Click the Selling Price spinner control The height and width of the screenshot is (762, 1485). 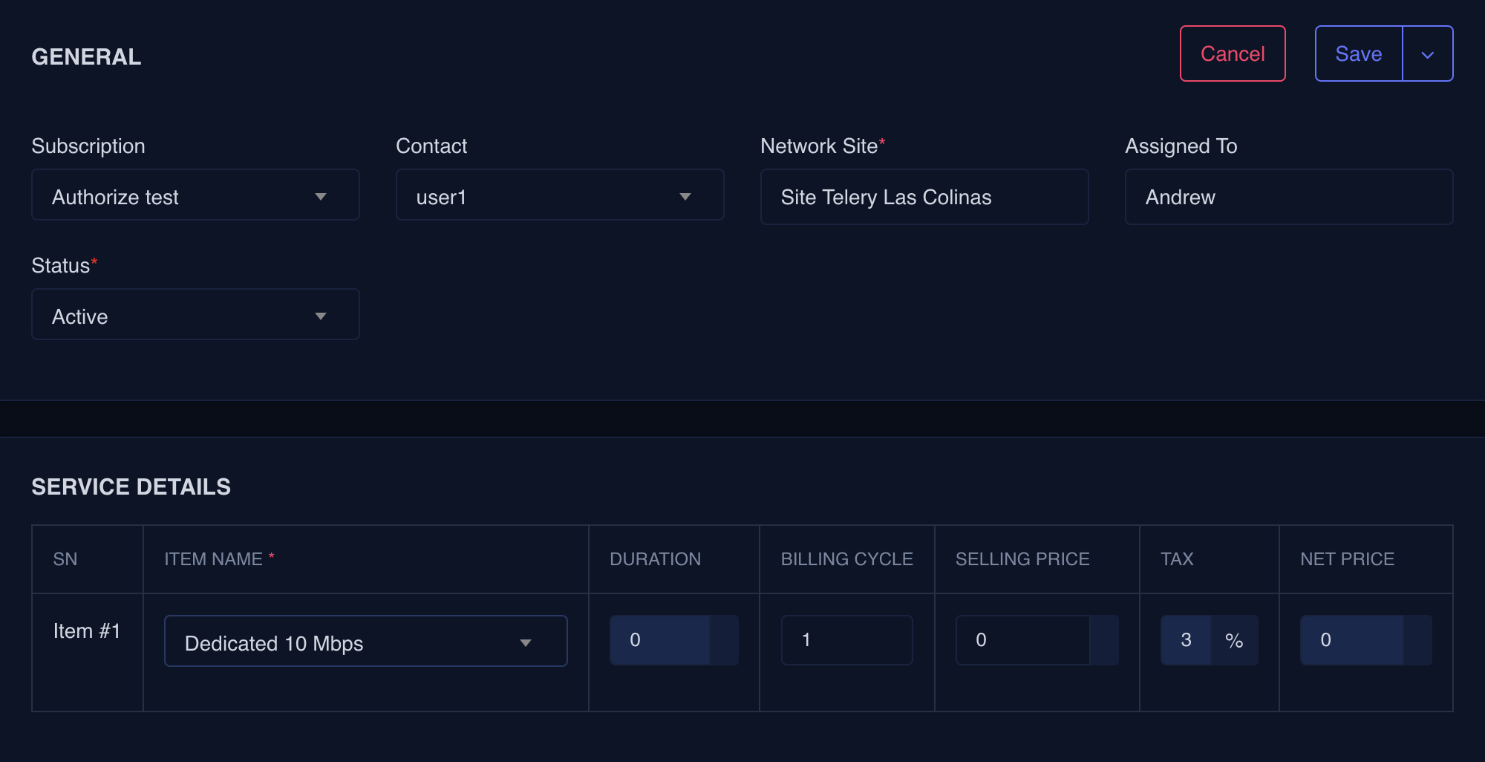point(1104,640)
